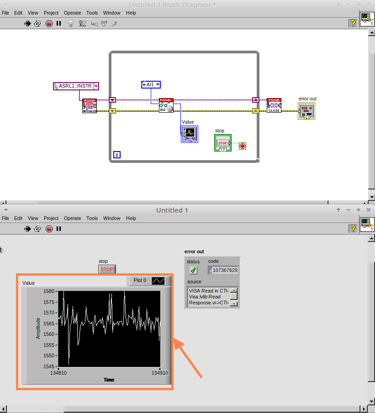
Task: Click the Plot 0 legend label
Action: point(140,281)
